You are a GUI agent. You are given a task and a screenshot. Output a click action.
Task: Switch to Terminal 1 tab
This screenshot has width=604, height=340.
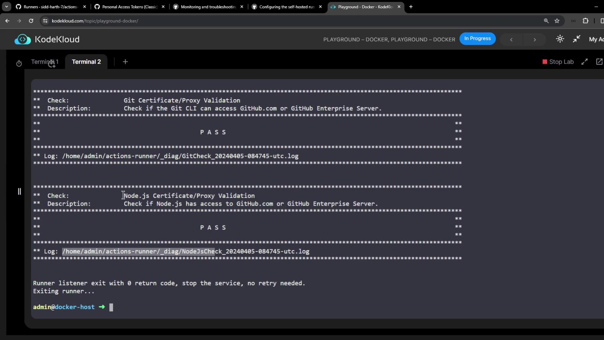[44, 62]
